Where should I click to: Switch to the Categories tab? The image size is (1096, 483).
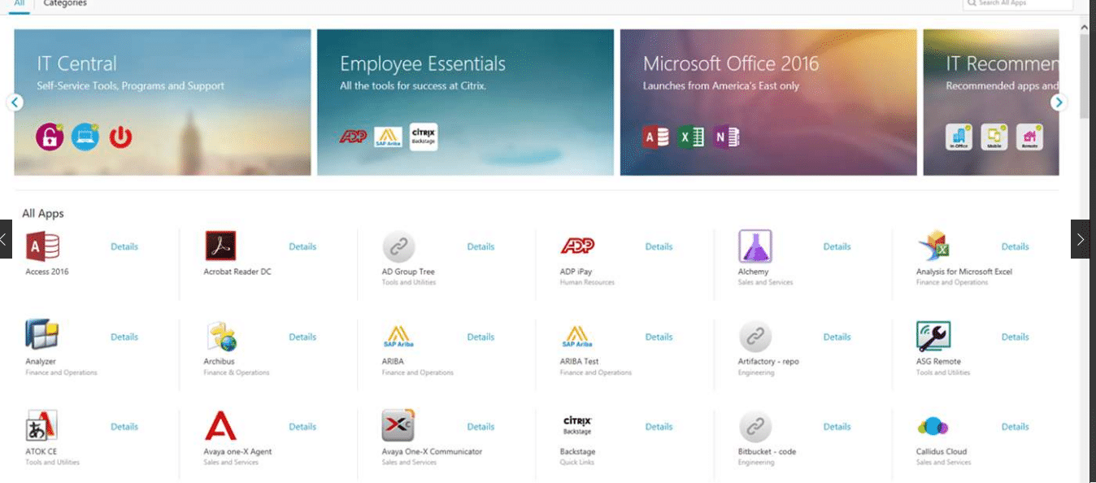pyautogui.click(x=65, y=4)
